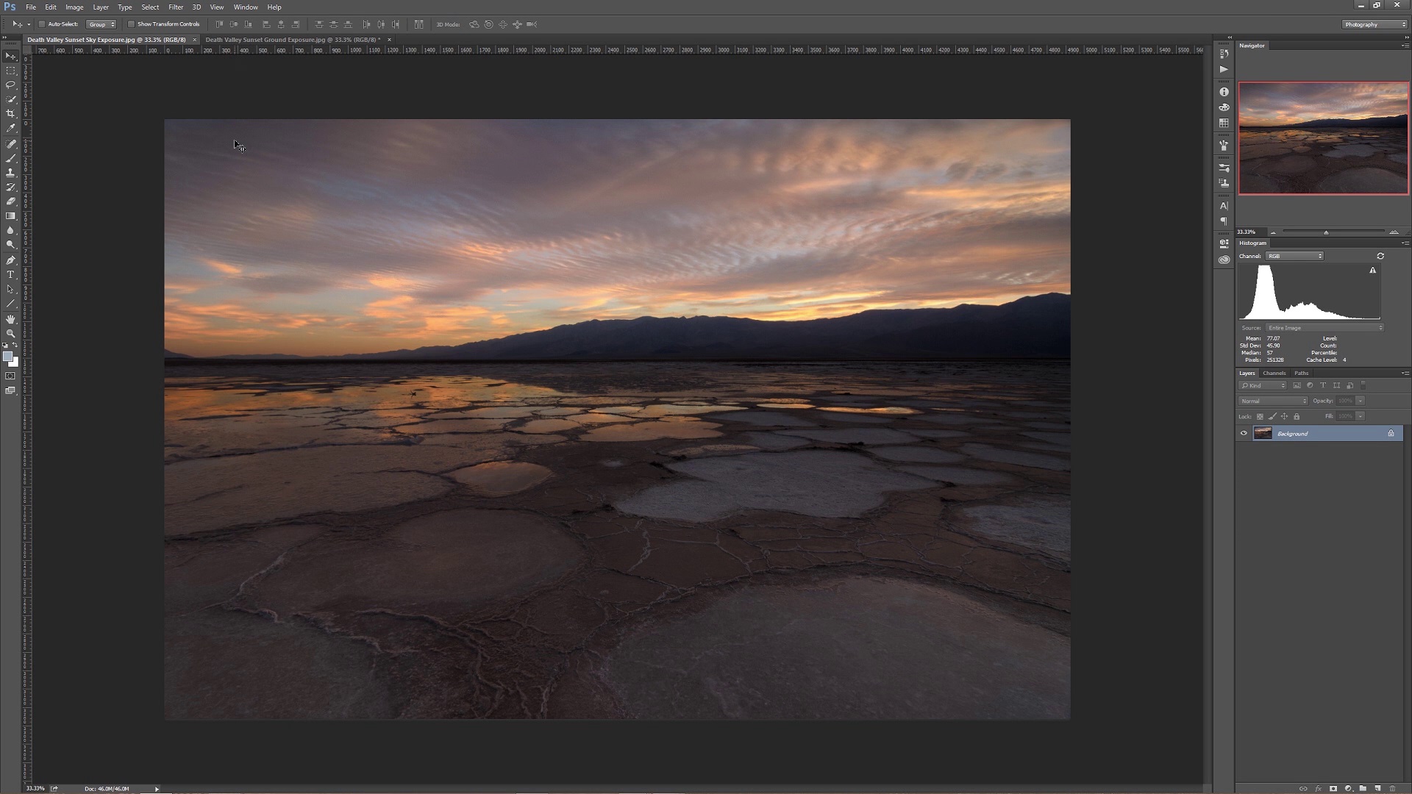Image resolution: width=1412 pixels, height=794 pixels.
Task: Switch to Death Valley Sunset Ground Exposure tab
Action: pyautogui.click(x=293, y=40)
